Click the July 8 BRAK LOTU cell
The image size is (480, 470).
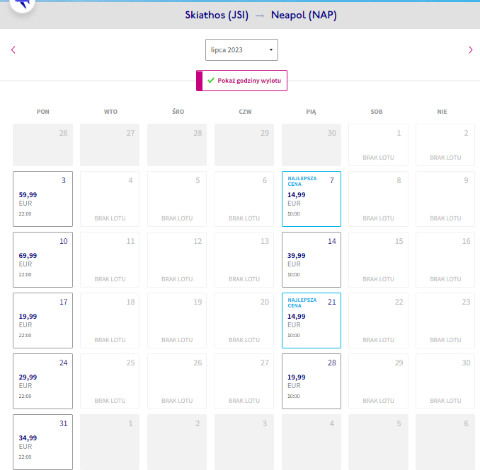(x=378, y=199)
